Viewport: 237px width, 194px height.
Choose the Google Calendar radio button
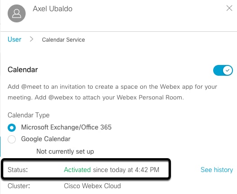click(x=12, y=139)
